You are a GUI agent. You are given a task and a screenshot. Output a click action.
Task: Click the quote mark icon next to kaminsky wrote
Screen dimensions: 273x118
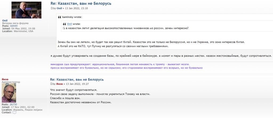(x=60, y=17)
